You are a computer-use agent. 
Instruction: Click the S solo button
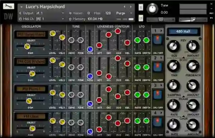(x=141, y=7)
